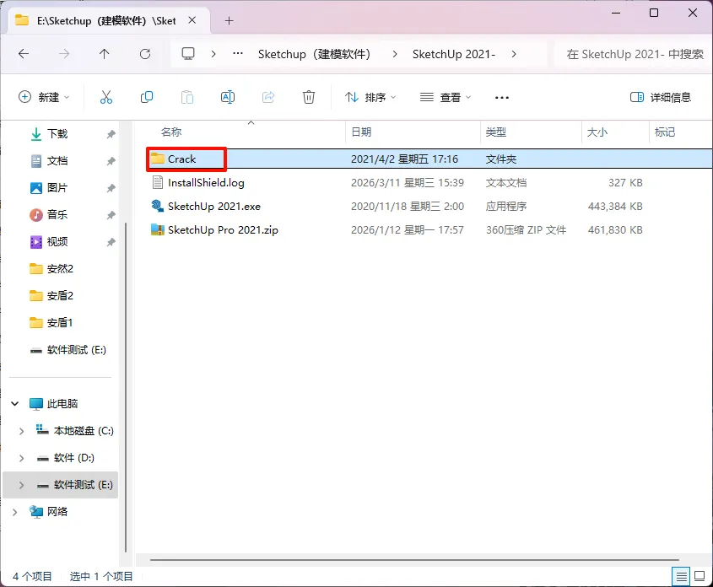Image resolution: width=713 pixels, height=587 pixels.
Task: Expand chevron after SketchUp 2021- breadcrumb
Action: coord(514,54)
